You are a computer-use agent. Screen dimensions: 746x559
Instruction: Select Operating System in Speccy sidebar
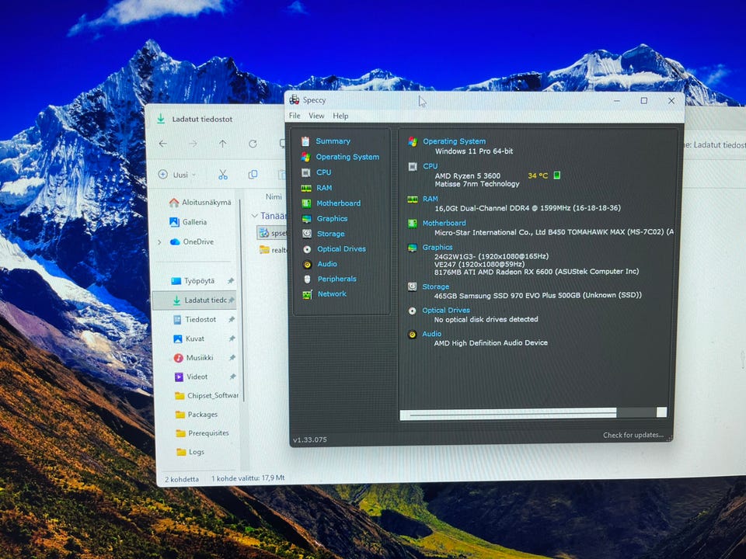click(x=347, y=157)
